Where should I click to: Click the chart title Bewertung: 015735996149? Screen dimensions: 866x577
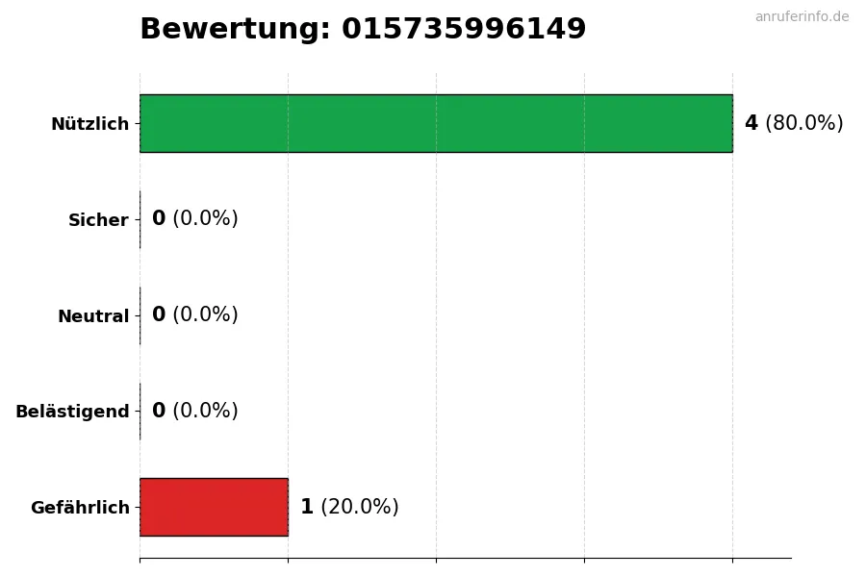pyautogui.click(x=363, y=30)
